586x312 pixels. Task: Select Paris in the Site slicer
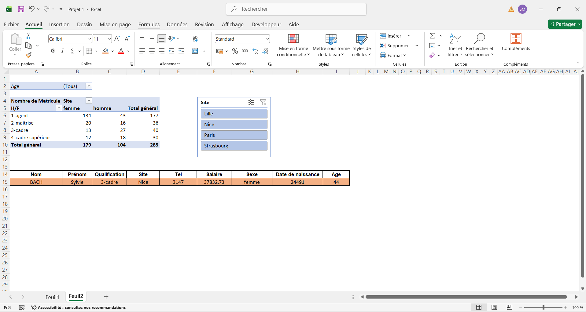(x=234, y=135)
